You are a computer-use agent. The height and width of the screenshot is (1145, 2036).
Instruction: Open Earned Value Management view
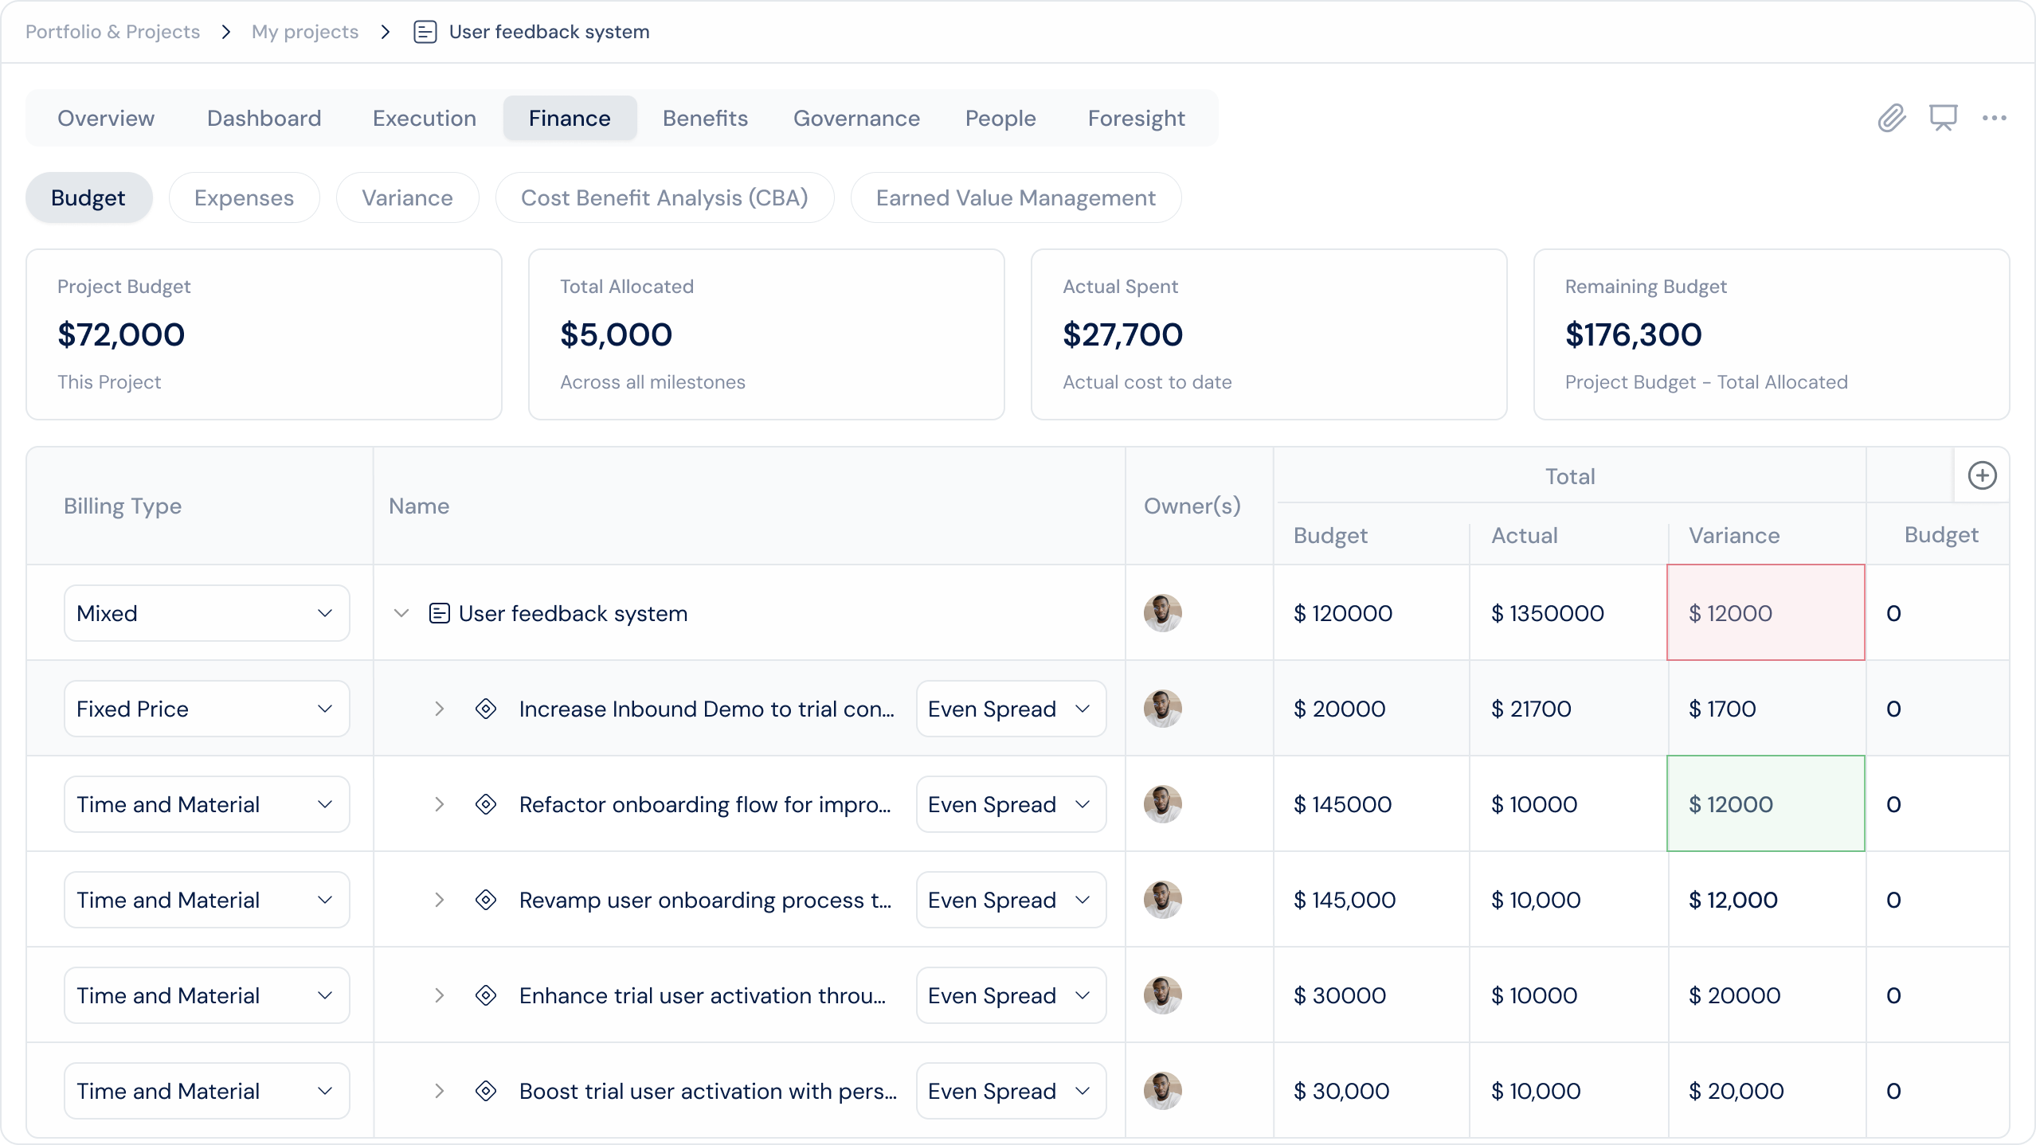point(1016,197)
